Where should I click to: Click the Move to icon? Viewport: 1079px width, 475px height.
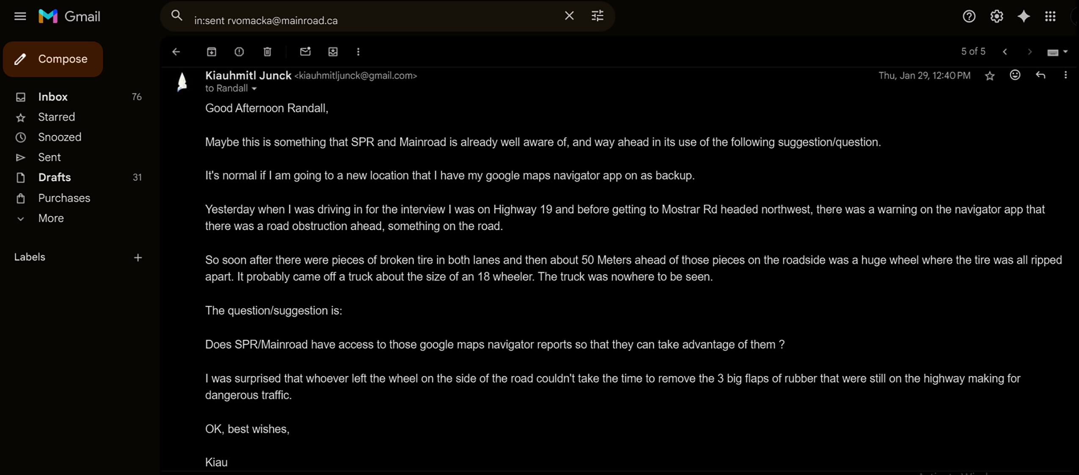(x=333, y=52)
